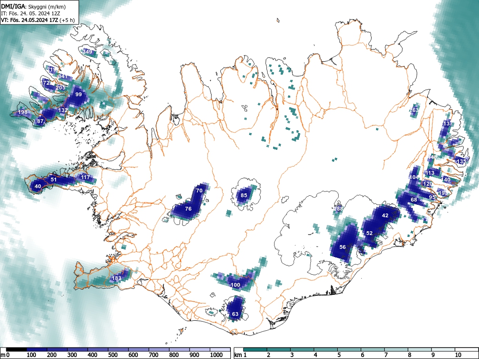
Task: Click the dark teal 1–2 km legend swatch
Action: coord(255,349)
